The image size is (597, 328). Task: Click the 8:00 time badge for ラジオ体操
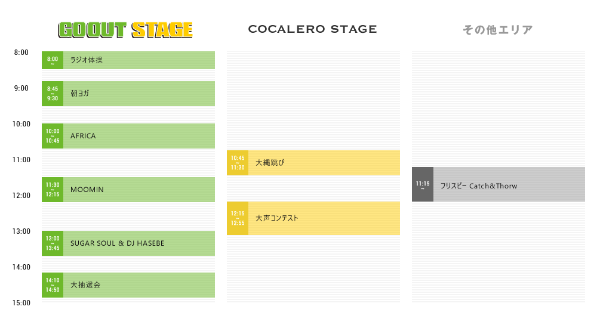53,60
